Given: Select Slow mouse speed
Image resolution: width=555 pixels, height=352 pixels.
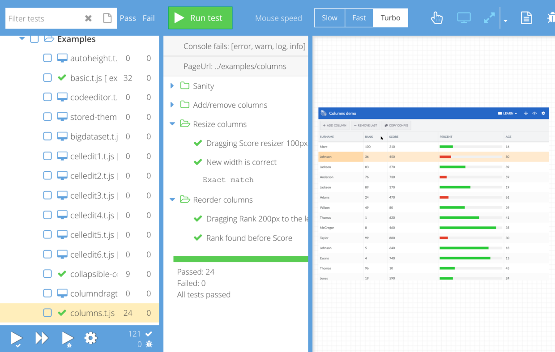Looking at the screenshot, I should point(329,18).
